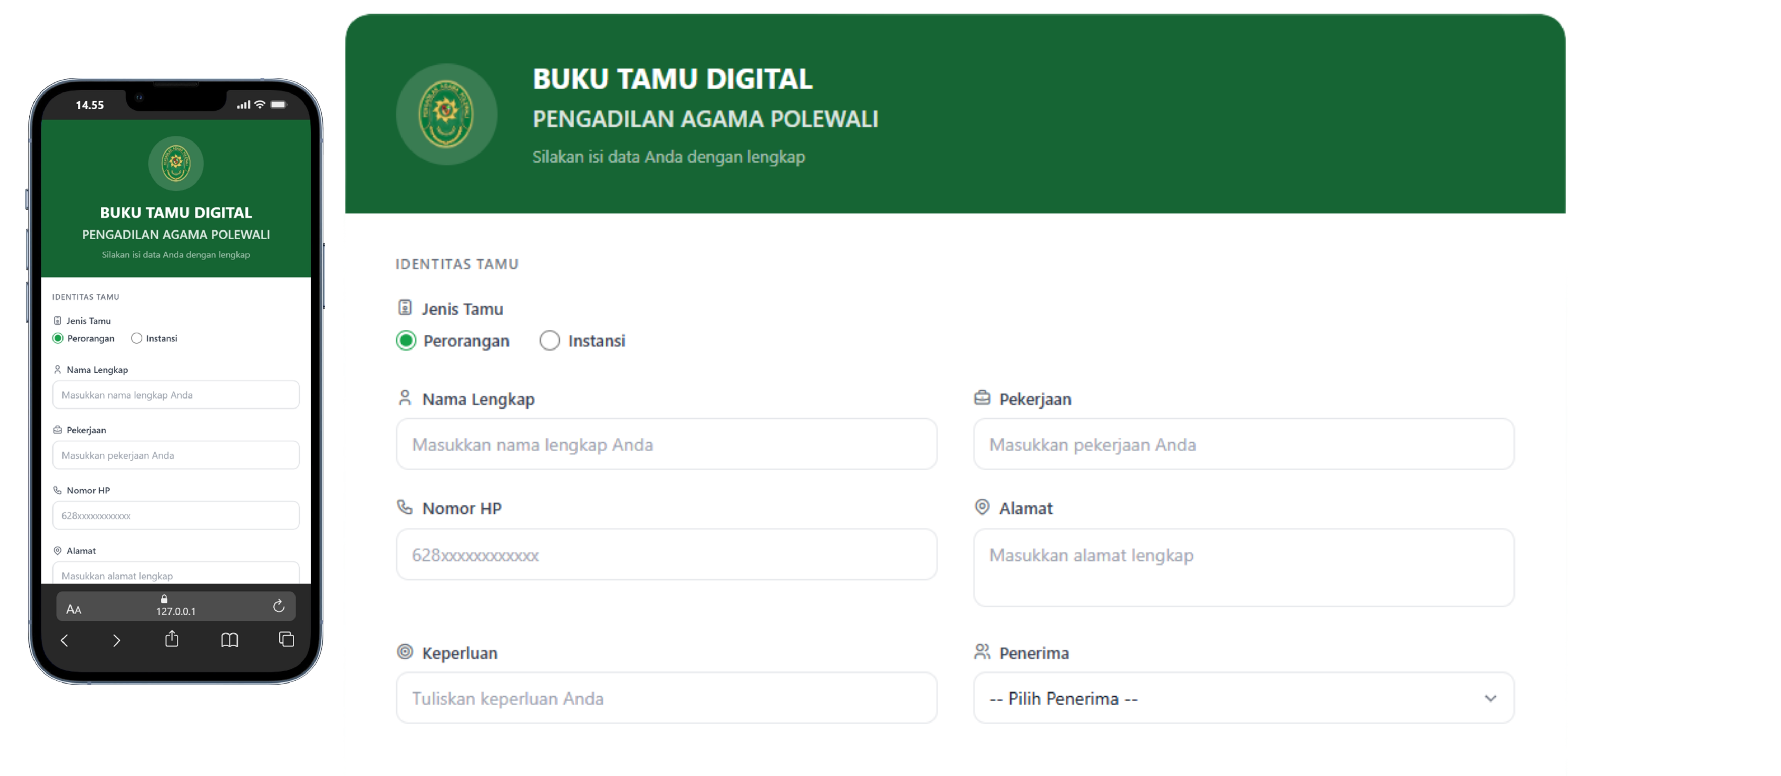Click the Keperluan label text
Viewport: 1781px width, 776px height.
coord(460,653)
